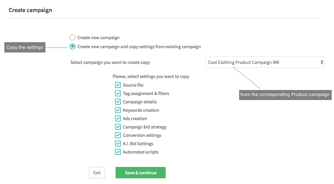Disable the Automated scripts checkbox

[118, 152]
